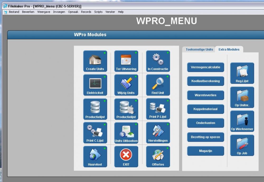Viewport: 264px width, 182px height.
Task: Open the Bestand menu
Action: pos(14,12)
